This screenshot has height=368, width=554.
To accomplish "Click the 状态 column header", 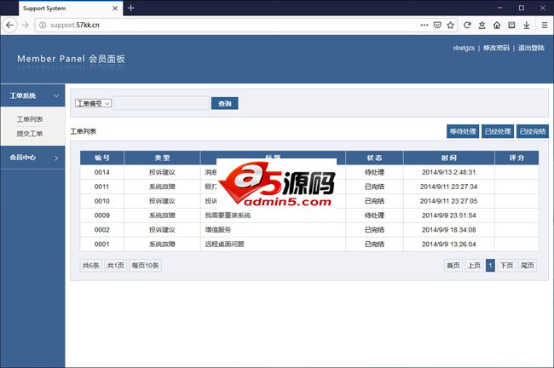I will [x=374, y=158].
